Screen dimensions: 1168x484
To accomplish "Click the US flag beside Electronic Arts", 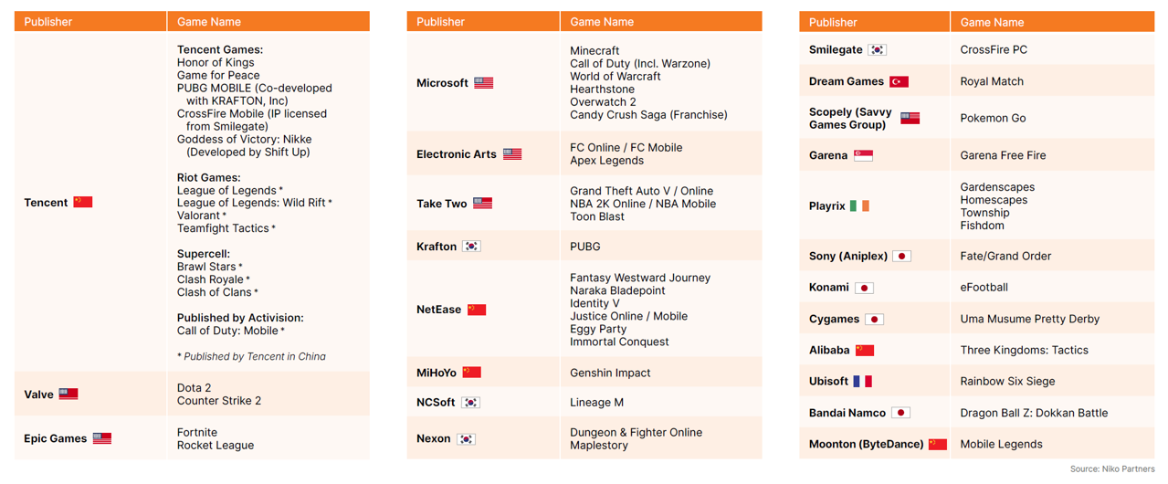I will coord(512,154).
